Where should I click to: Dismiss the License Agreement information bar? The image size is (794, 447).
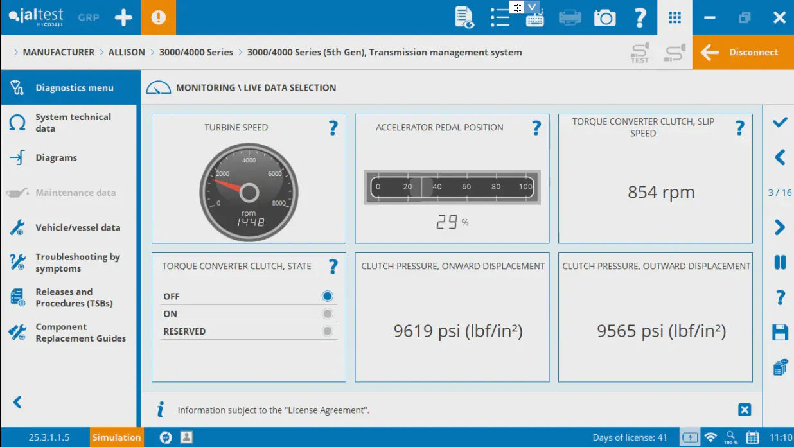pyautogui.click(x=745, y=410)
